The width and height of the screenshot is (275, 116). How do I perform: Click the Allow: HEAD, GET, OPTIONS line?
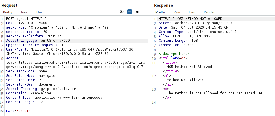184,36
